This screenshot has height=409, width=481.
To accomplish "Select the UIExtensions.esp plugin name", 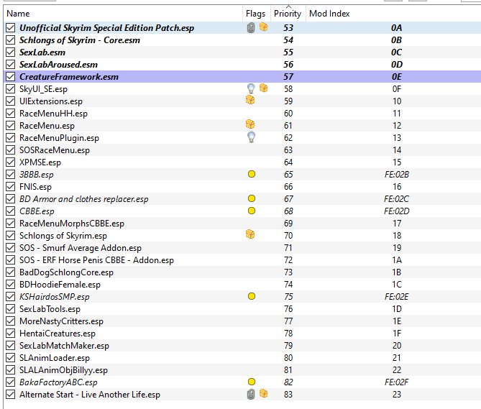I will pos(51,101).
